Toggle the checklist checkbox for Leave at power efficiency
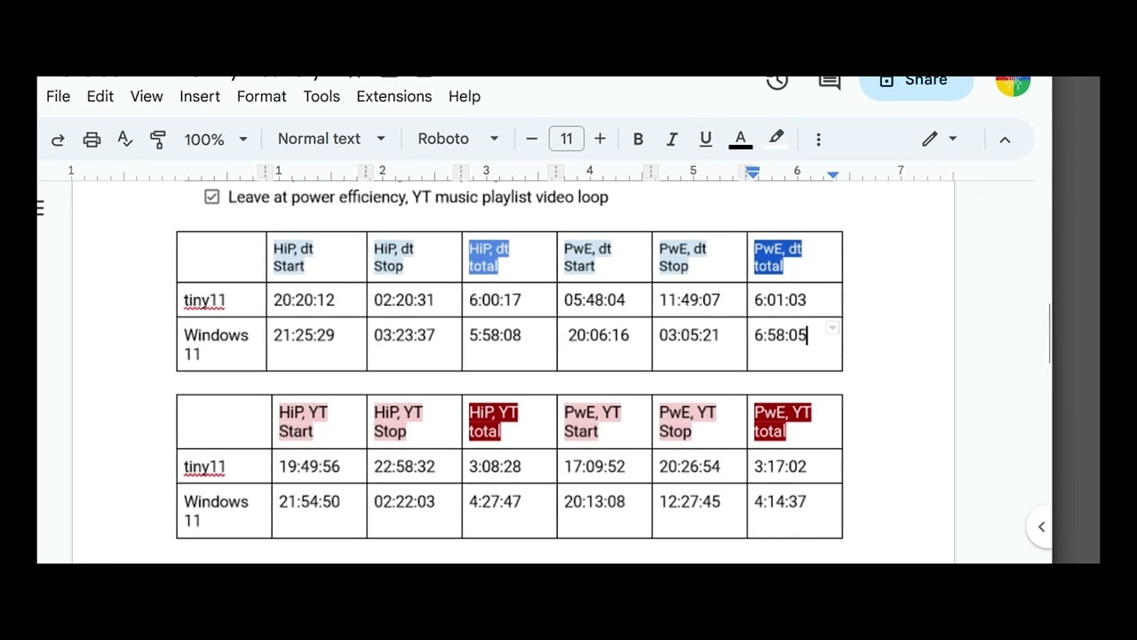Screen dimensions: 1137x640 [211, 197]
